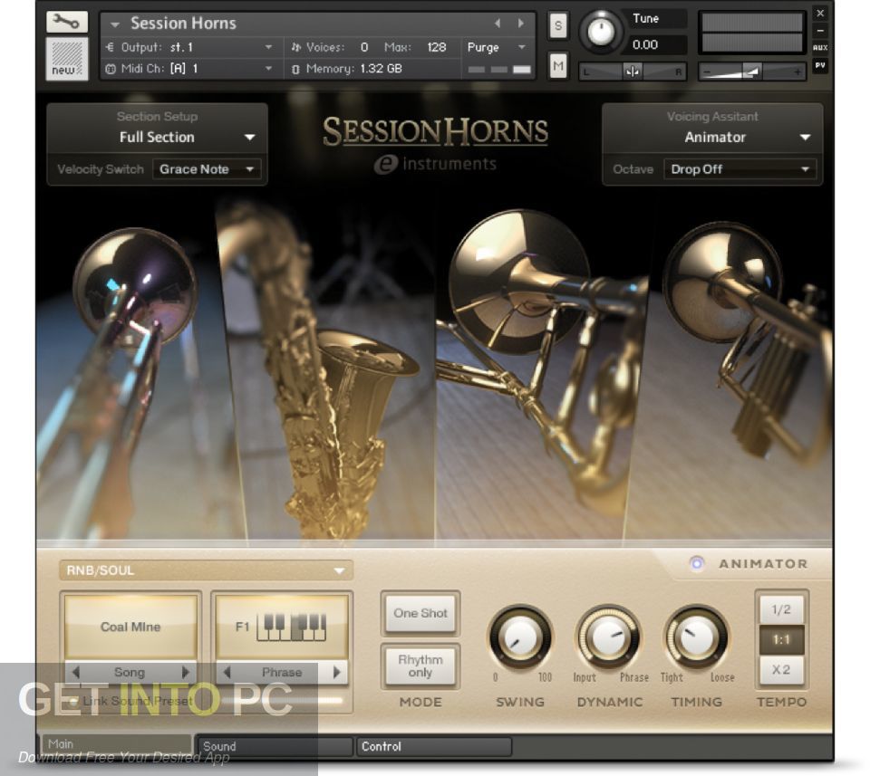Mute the instrument with the M button

[558, 66]
